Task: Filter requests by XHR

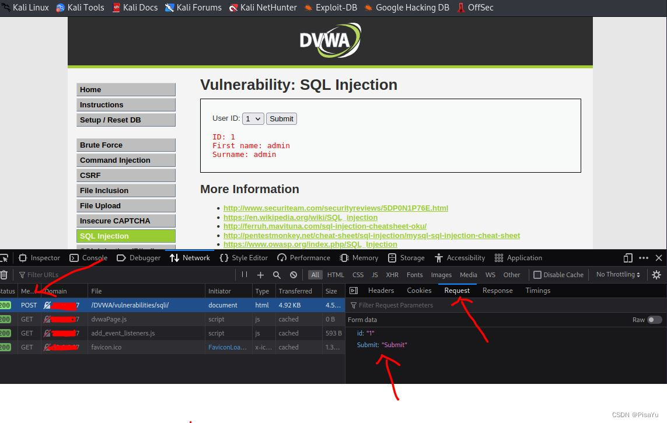Action: (392, 275)
